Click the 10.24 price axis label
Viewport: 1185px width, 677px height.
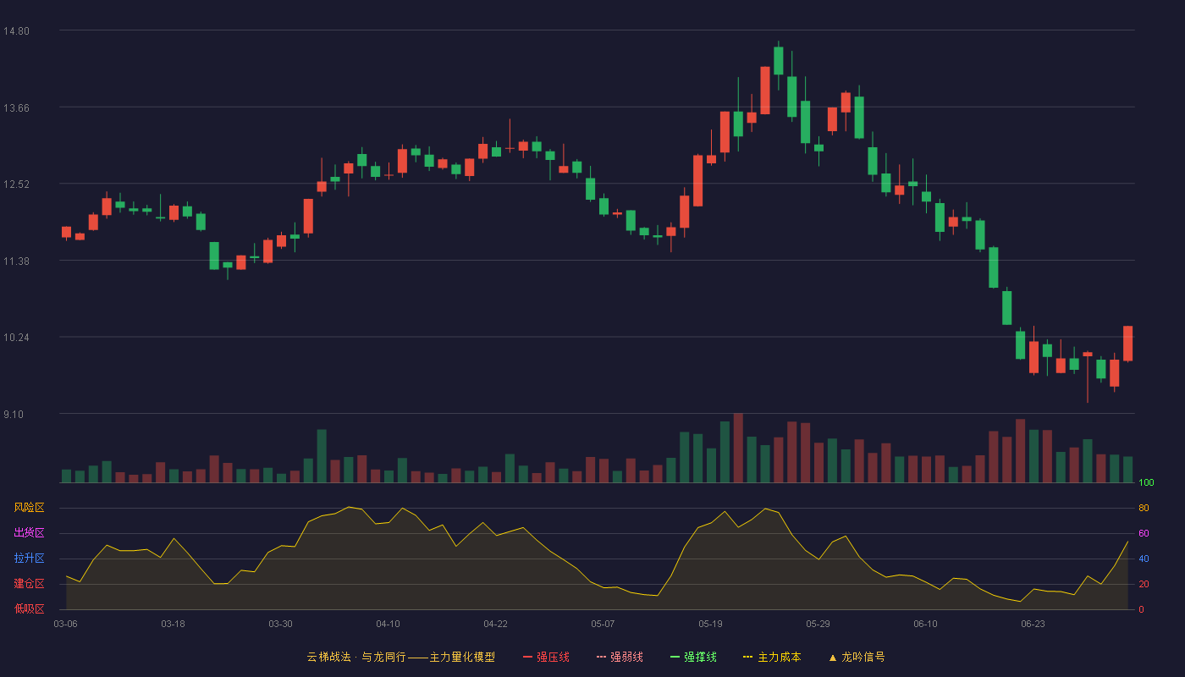point(16,338)
